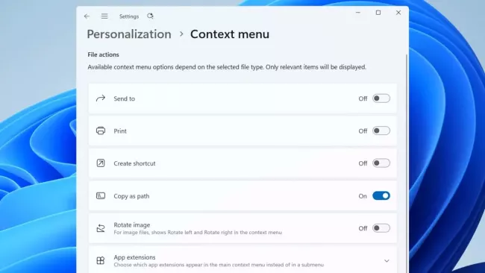Click the Rotate image icon

click(x=101, y=228)
